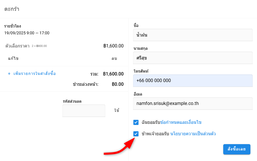Click the ชำระล่วงหน้า amount ฿0.00
Viewport: 257px width, 161px height.
coord(118,84)
